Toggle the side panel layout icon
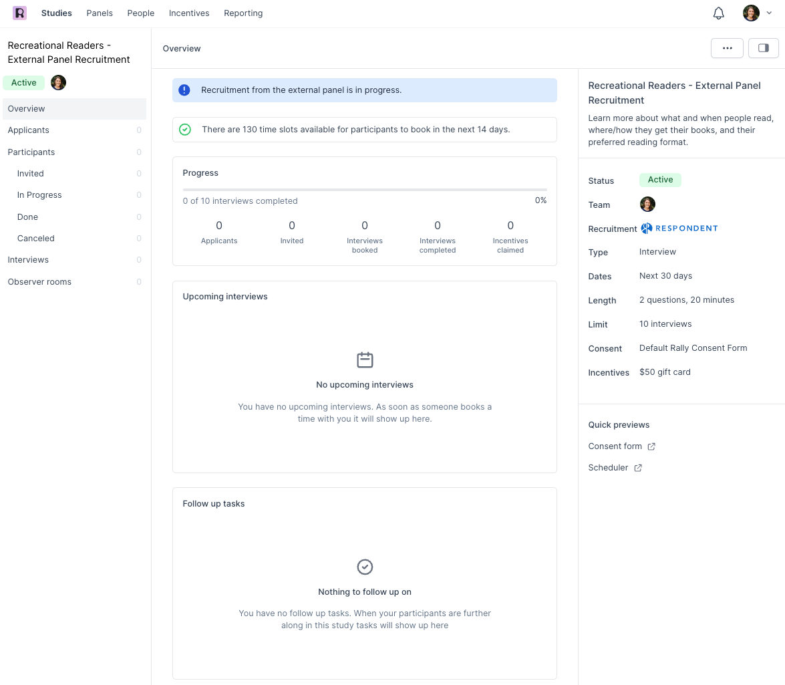Screen dimensions: 785x685 (763, 48)
